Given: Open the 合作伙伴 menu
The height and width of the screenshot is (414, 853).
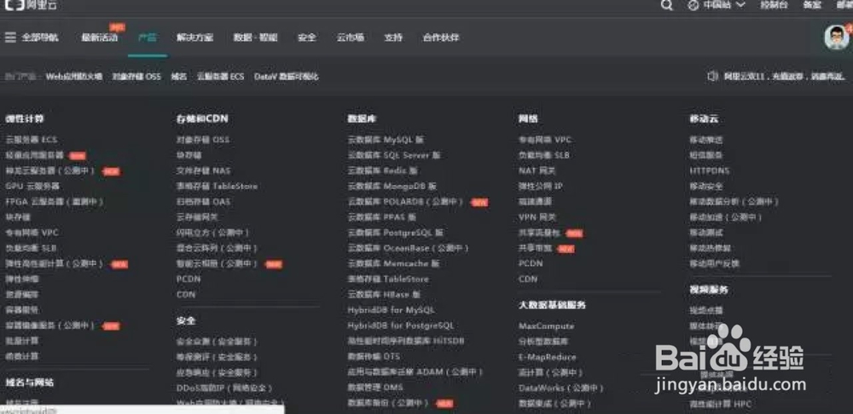Looking at the screenshot, I should tap(441, 37).
